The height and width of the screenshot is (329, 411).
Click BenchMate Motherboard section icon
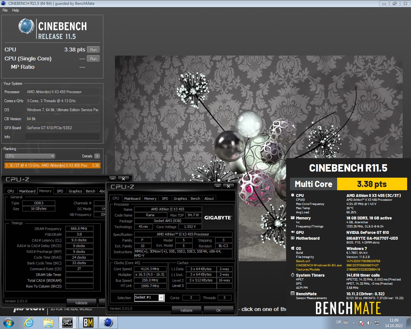(293, 238)
